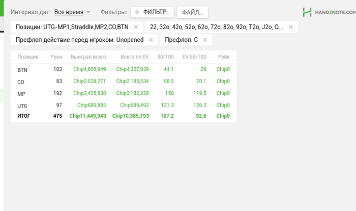Sort by 'Выиграл всего' column header
Screen dimensions: 356x211
tap(88, 57)
